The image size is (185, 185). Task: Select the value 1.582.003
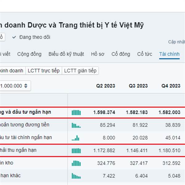169,112
